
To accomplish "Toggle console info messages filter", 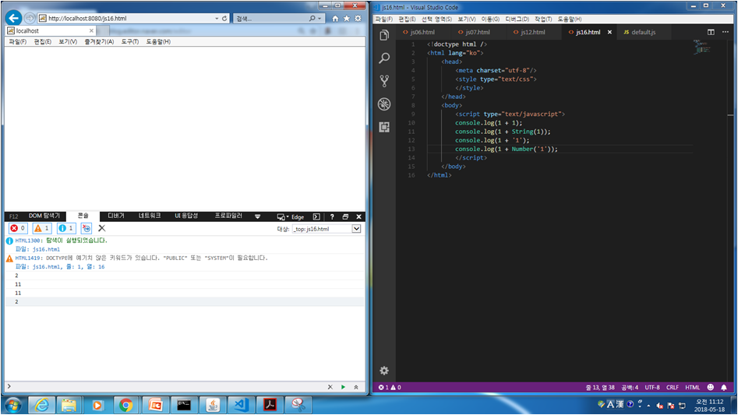I will (66, 228).
